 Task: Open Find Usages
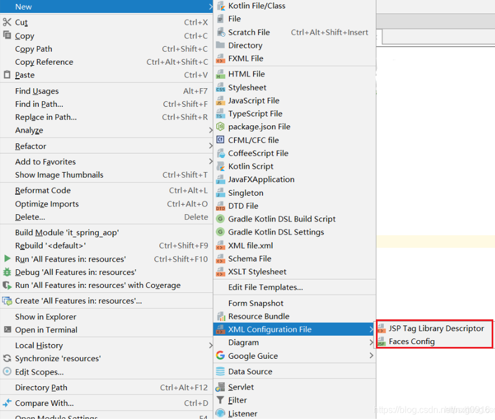[106, 91]
